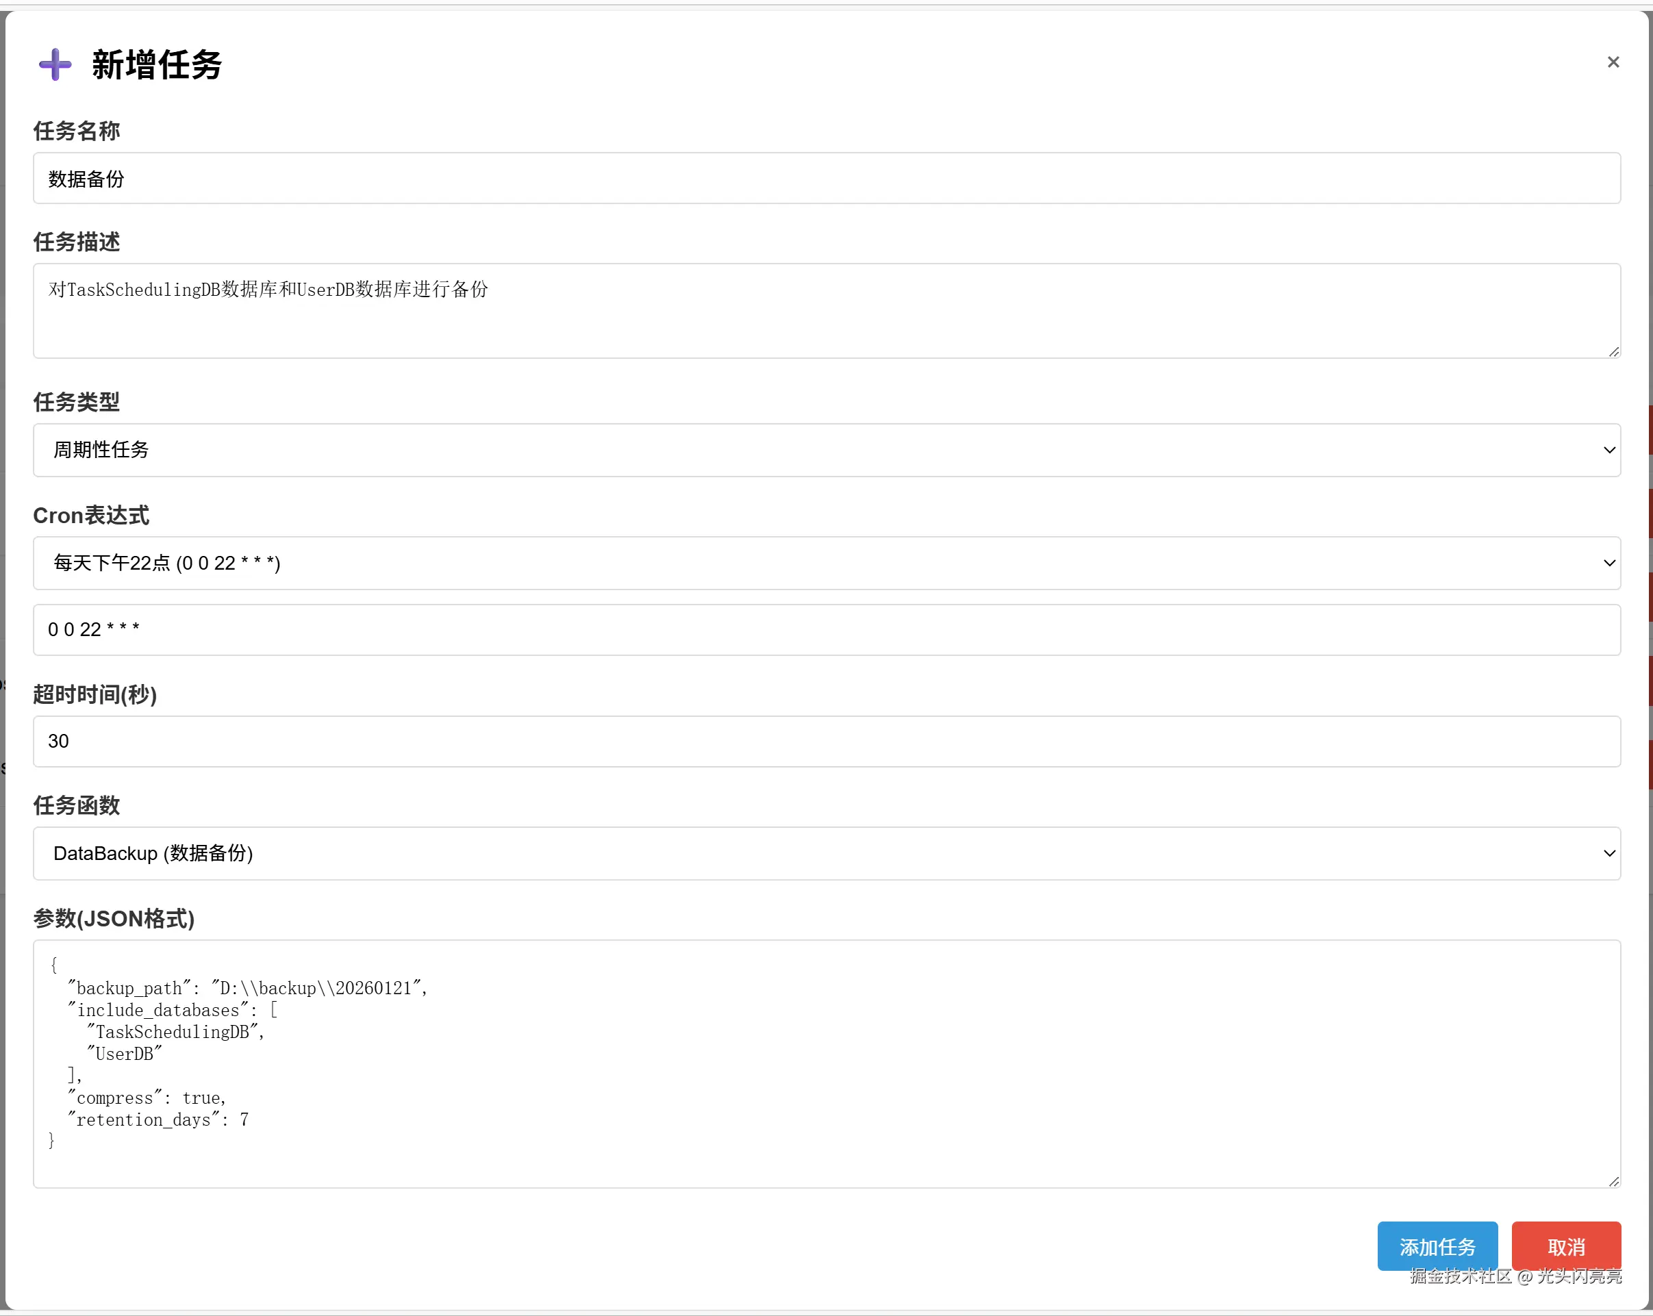Click the purple plus icon beside 新增任务
This screenshot has width=1653, height=1316.
[54, 64]
